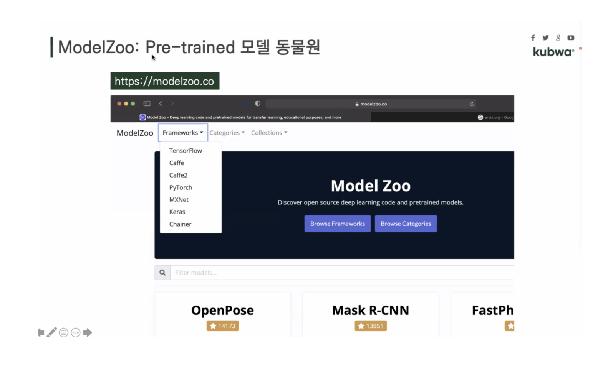Open the ModelZoo brand link
The image size is (593, 365).
pyautogui.click(x=135, y=133)
